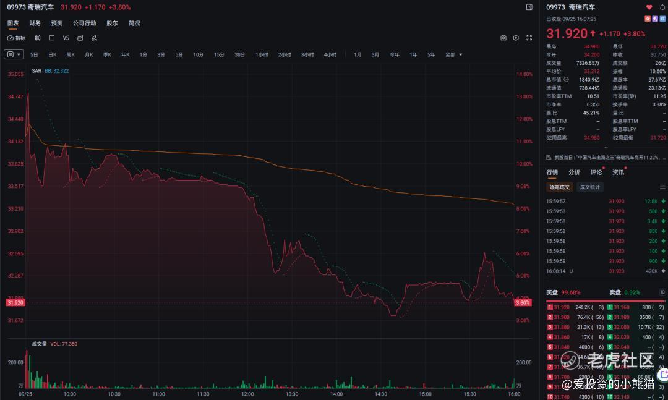Open the news document icon beside 新股首日
Viewport: 668px width, 400px height.
(549, 157)
